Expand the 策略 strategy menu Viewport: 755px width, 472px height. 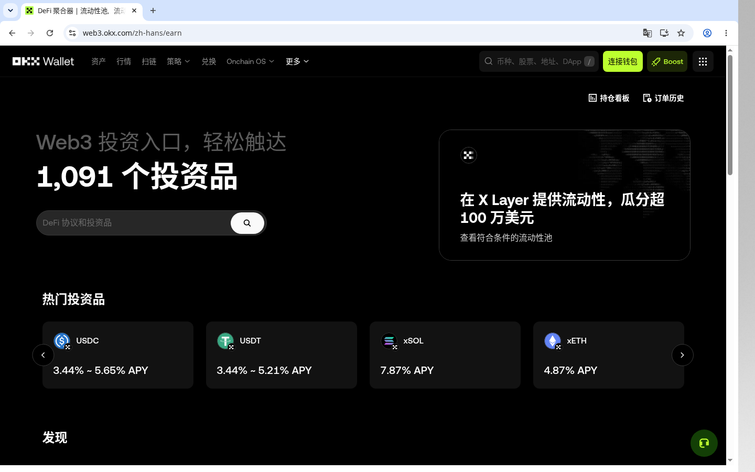[x=178, y=61]
